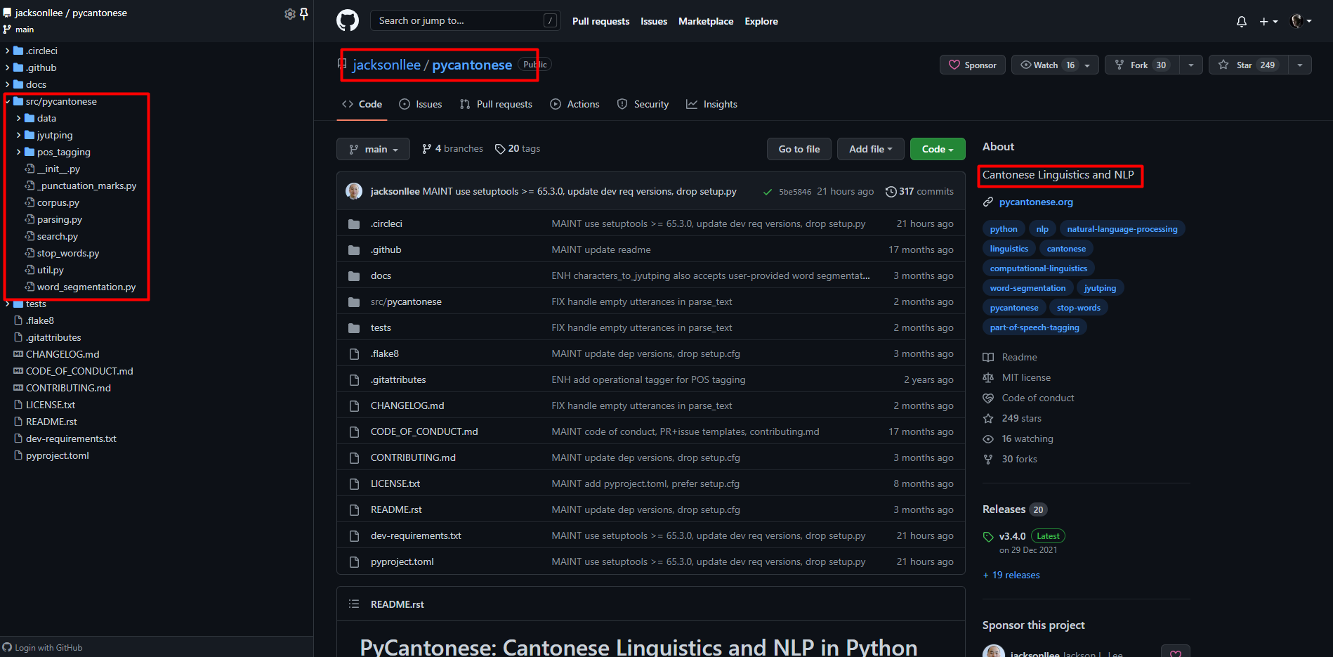Screen dimensions: 1333x657
Task: Click commit hash 5be5846
Action: 795,192
